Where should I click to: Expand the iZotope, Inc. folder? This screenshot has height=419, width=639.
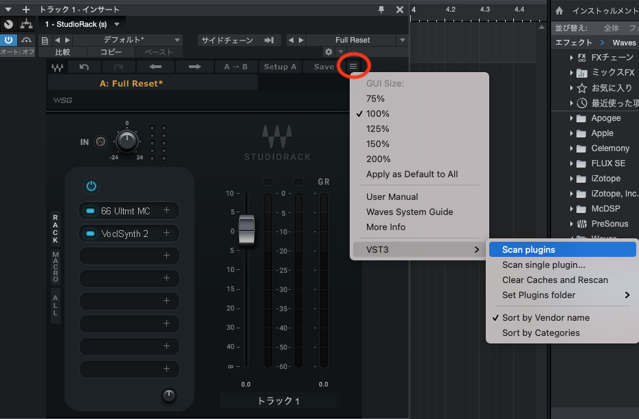tap(572, 194)
